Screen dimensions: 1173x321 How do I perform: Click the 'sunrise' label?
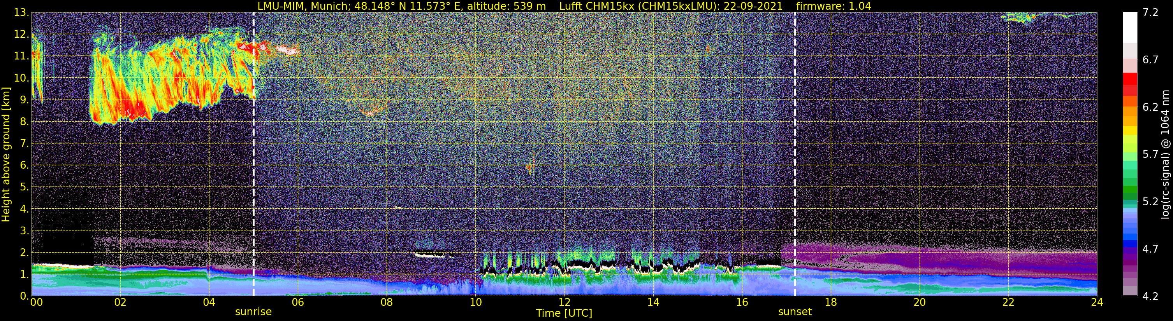click(253, 312)
